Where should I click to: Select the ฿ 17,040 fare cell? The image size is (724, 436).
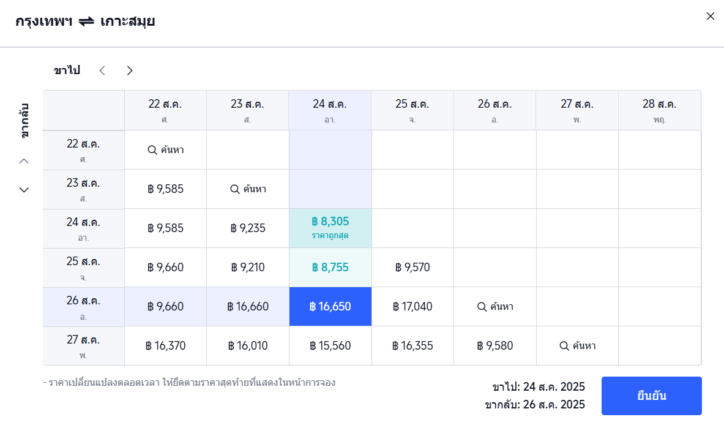[x=412, y=306]
